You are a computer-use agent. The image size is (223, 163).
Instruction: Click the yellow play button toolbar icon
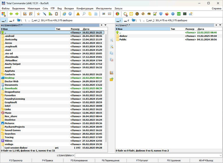coord(131,14)
